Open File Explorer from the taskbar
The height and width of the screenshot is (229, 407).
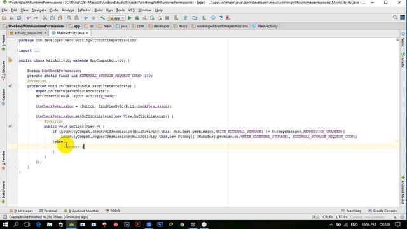pos(50,225)
